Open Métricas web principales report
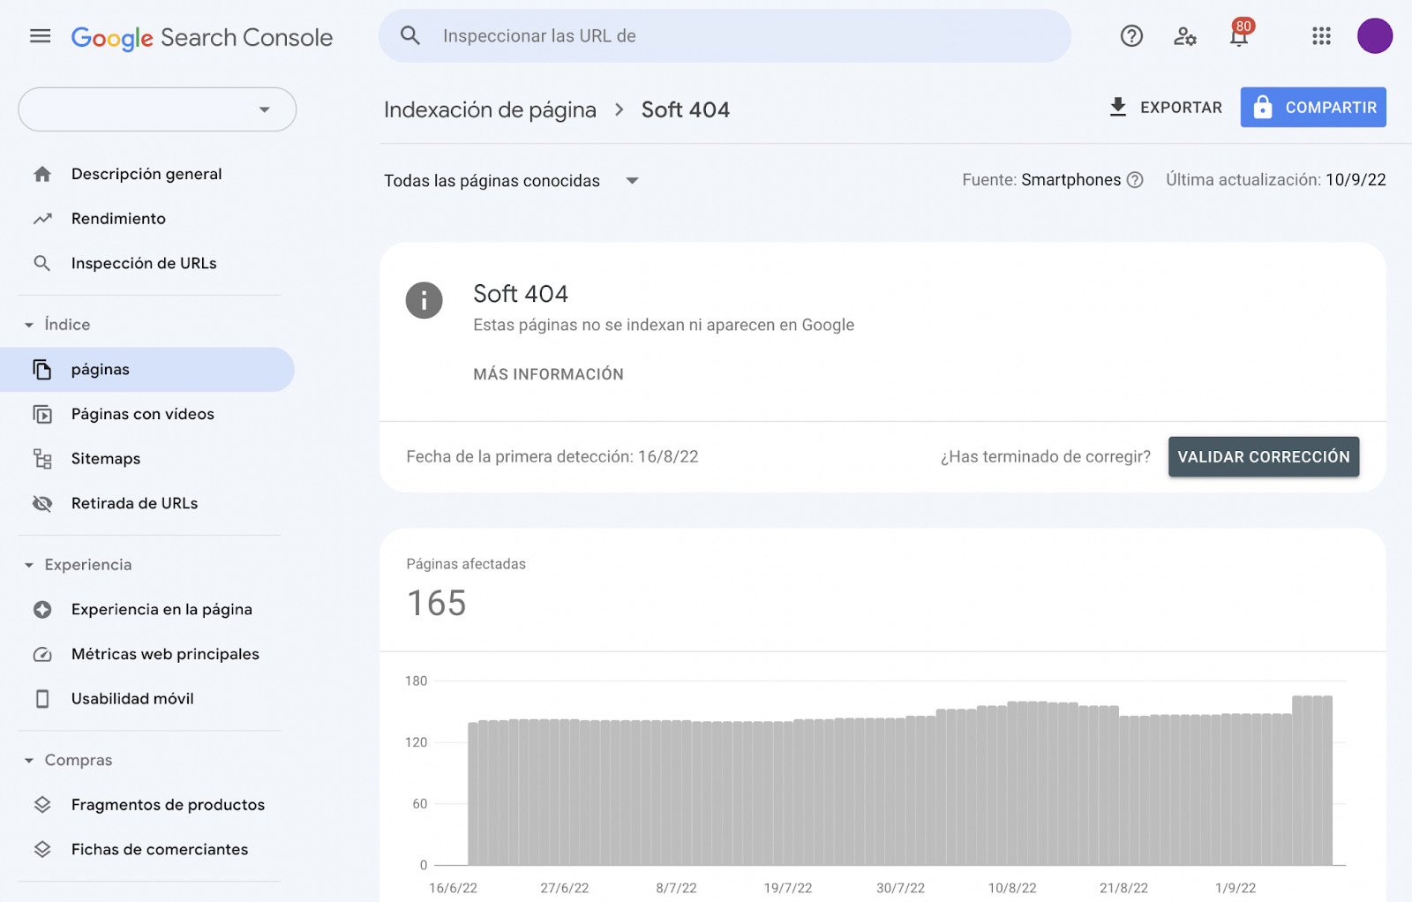This screenshot has height=902, width=1412. pos(165,654)
